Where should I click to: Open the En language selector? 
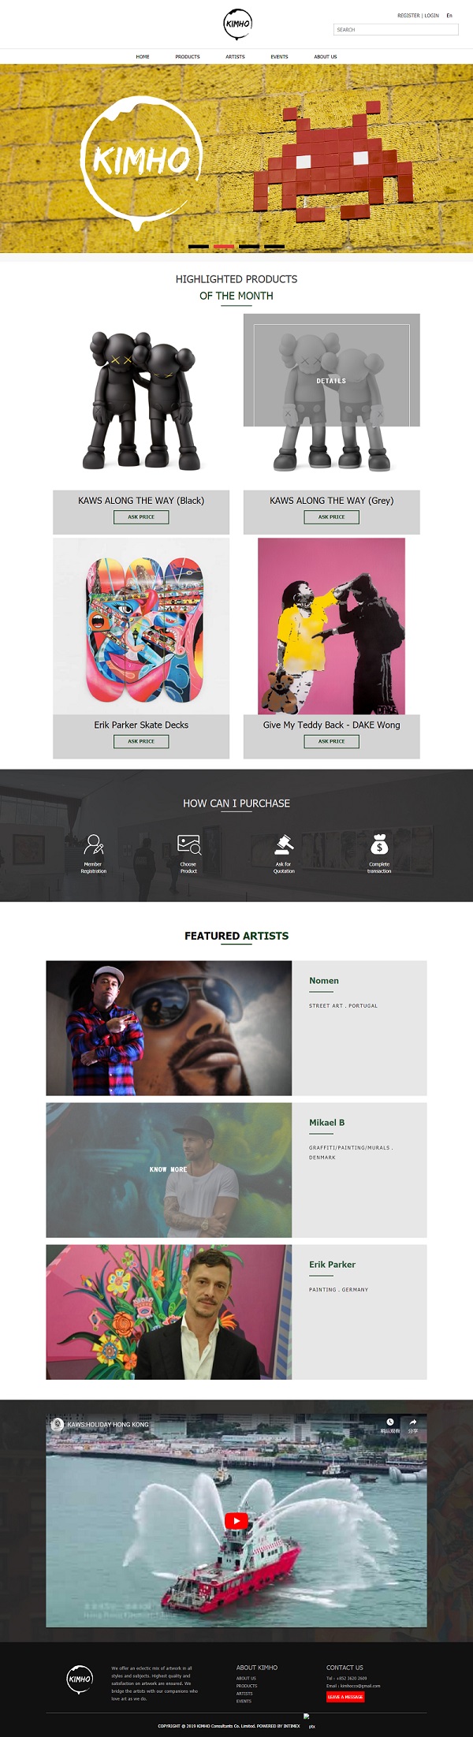[x=449, y=16]
